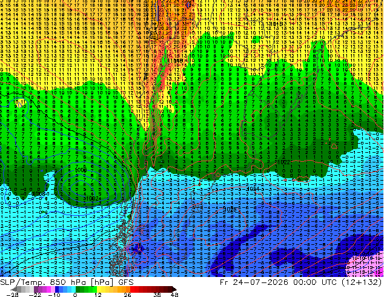Click the gray arrow at legend start
The image size is (384, 297).
14,289
